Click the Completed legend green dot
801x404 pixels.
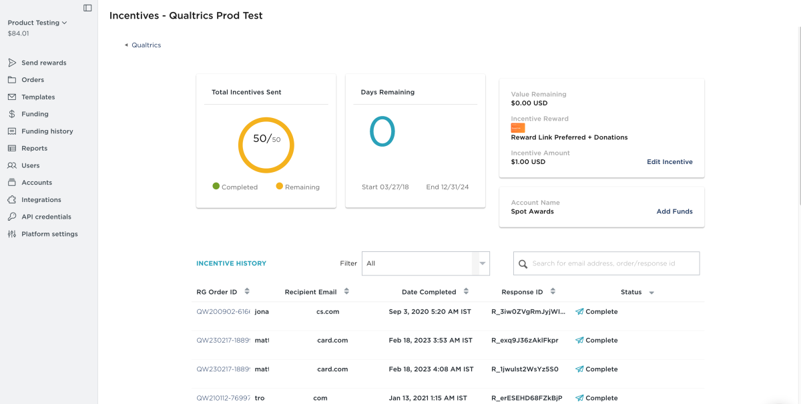(216, 187)
